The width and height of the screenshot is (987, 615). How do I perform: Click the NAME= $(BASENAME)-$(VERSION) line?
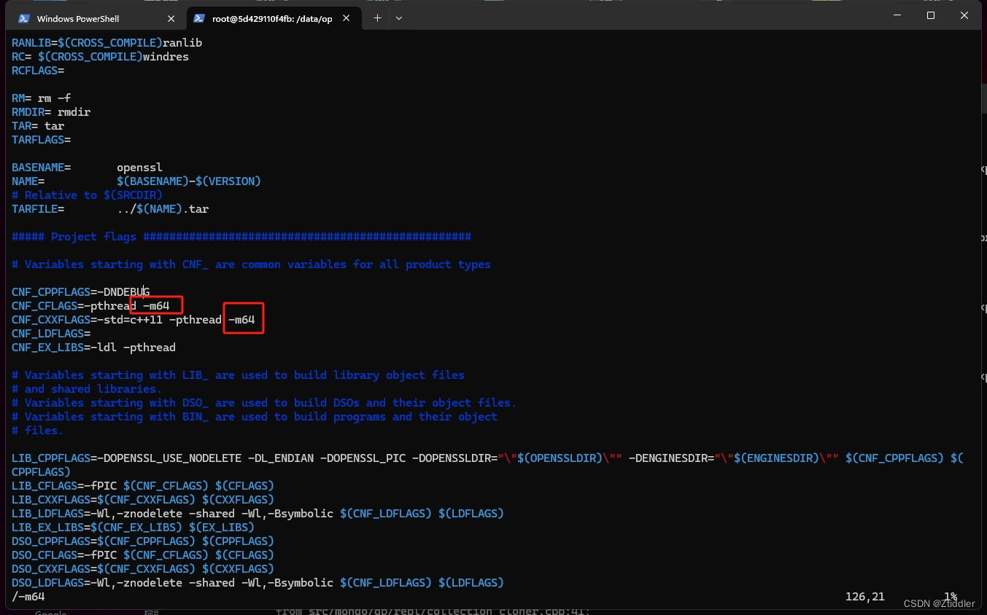pos(136,181)
